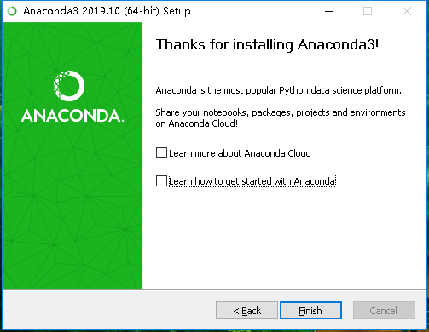Click the Anaconda icon in the title bar

click(x=12, y=11)
